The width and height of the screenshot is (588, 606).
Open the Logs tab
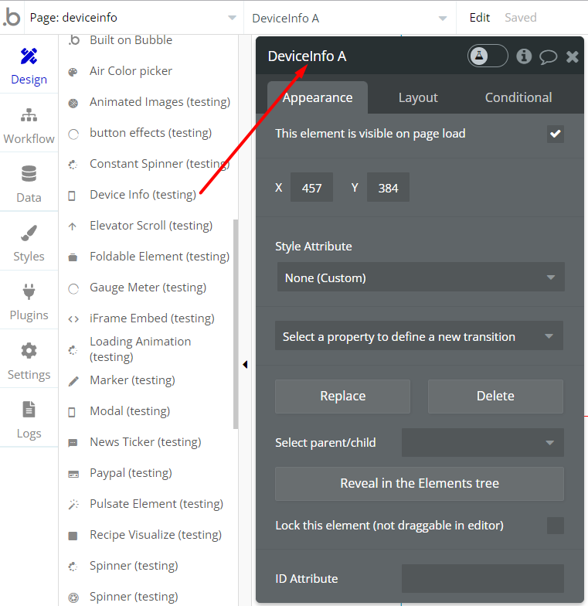click(29, 420)
